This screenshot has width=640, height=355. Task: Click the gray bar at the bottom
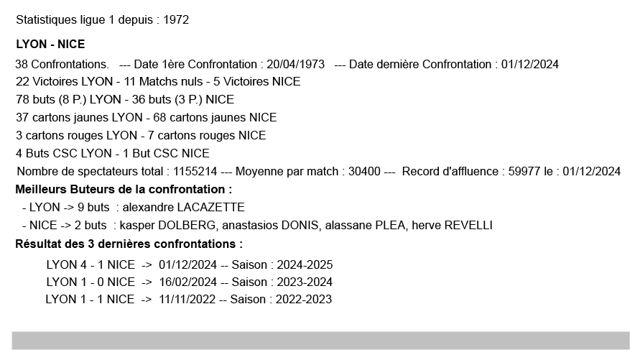[x=320, y=341]
